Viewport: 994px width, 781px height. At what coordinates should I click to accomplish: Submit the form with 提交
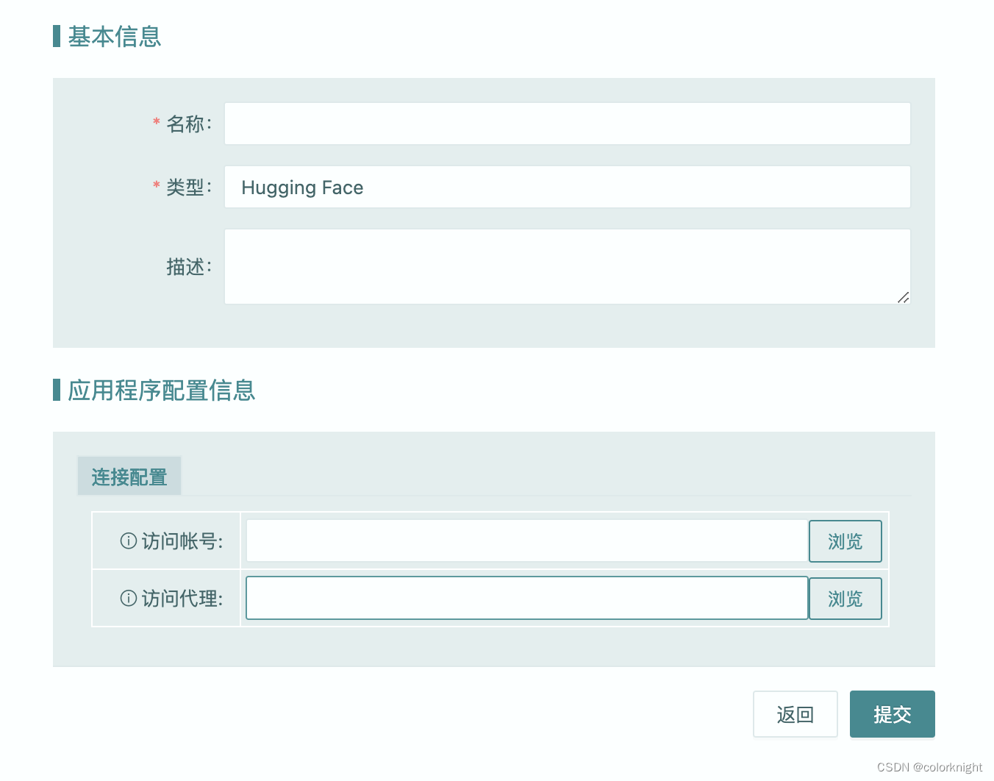point(892,713)
